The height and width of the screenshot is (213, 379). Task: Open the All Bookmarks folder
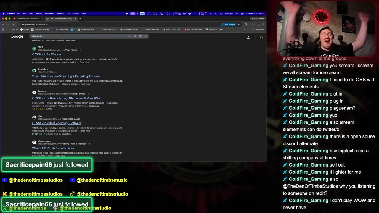tap(257, 30)
